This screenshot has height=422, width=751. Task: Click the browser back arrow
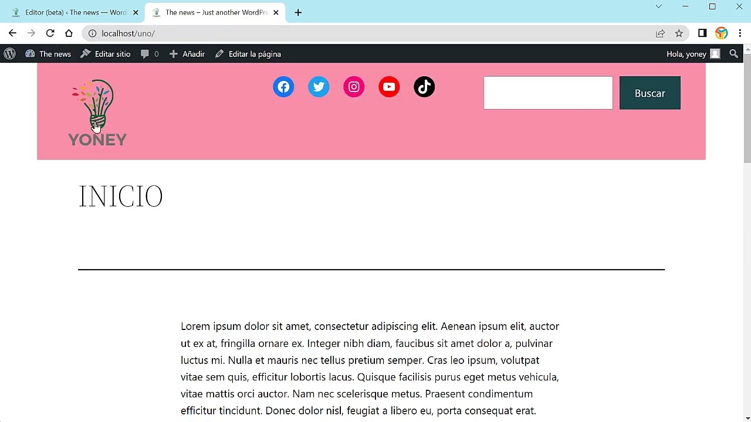12,33
